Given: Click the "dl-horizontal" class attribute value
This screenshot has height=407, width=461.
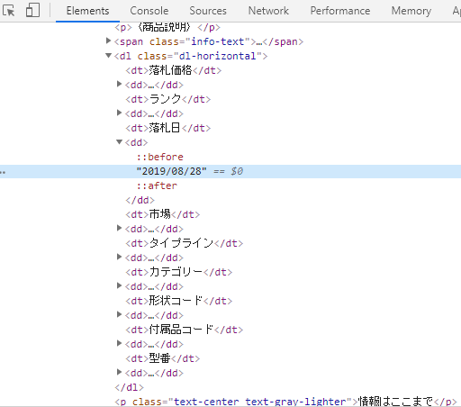Looking at the screenshot, I should coord(217,56).
